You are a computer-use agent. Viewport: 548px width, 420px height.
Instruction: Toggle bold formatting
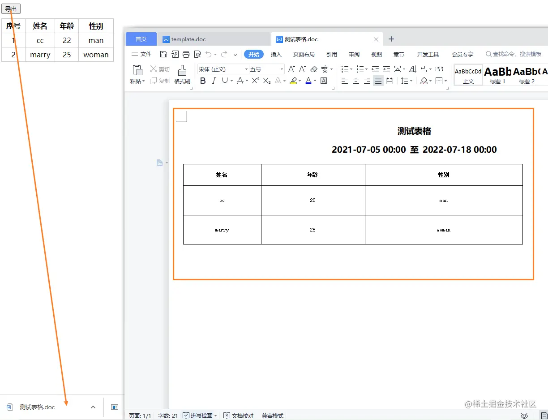(203, 81)
